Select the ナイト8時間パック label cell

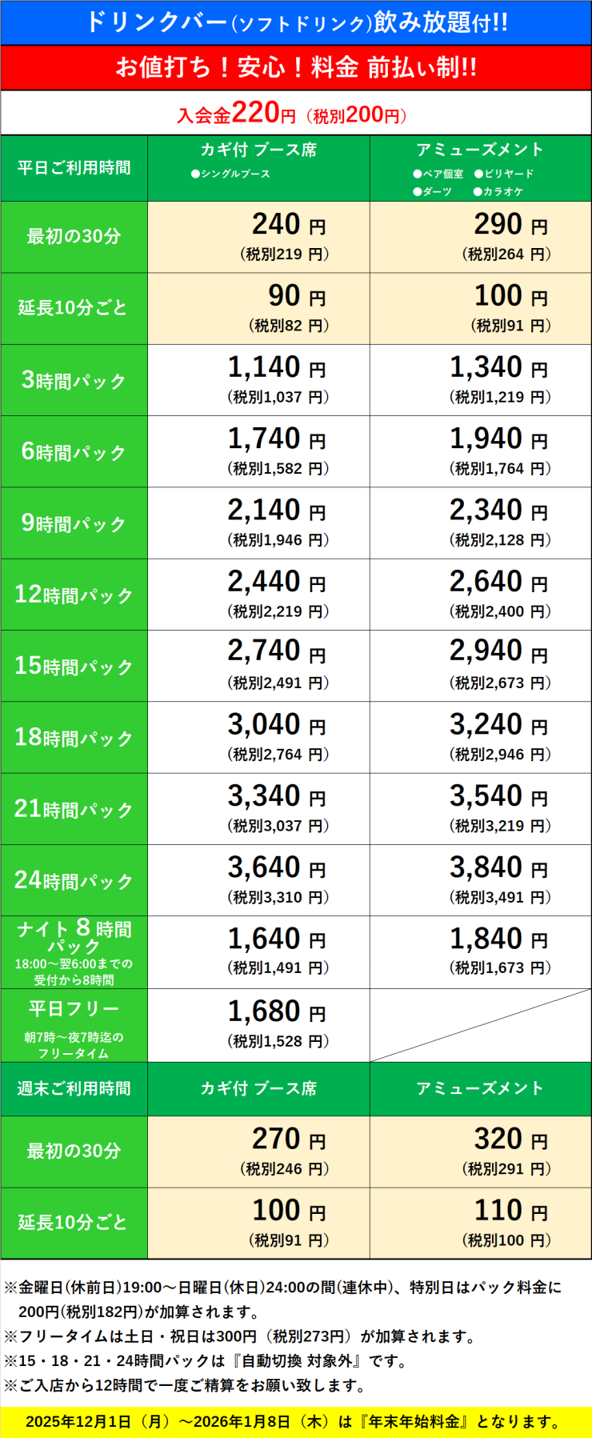(74, 951)
